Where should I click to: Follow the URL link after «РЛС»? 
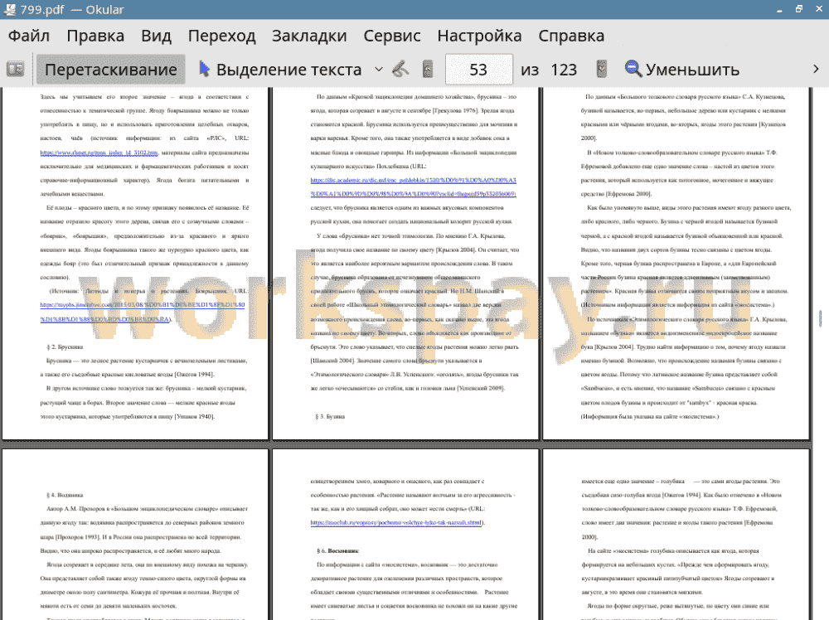coord(99,153)
